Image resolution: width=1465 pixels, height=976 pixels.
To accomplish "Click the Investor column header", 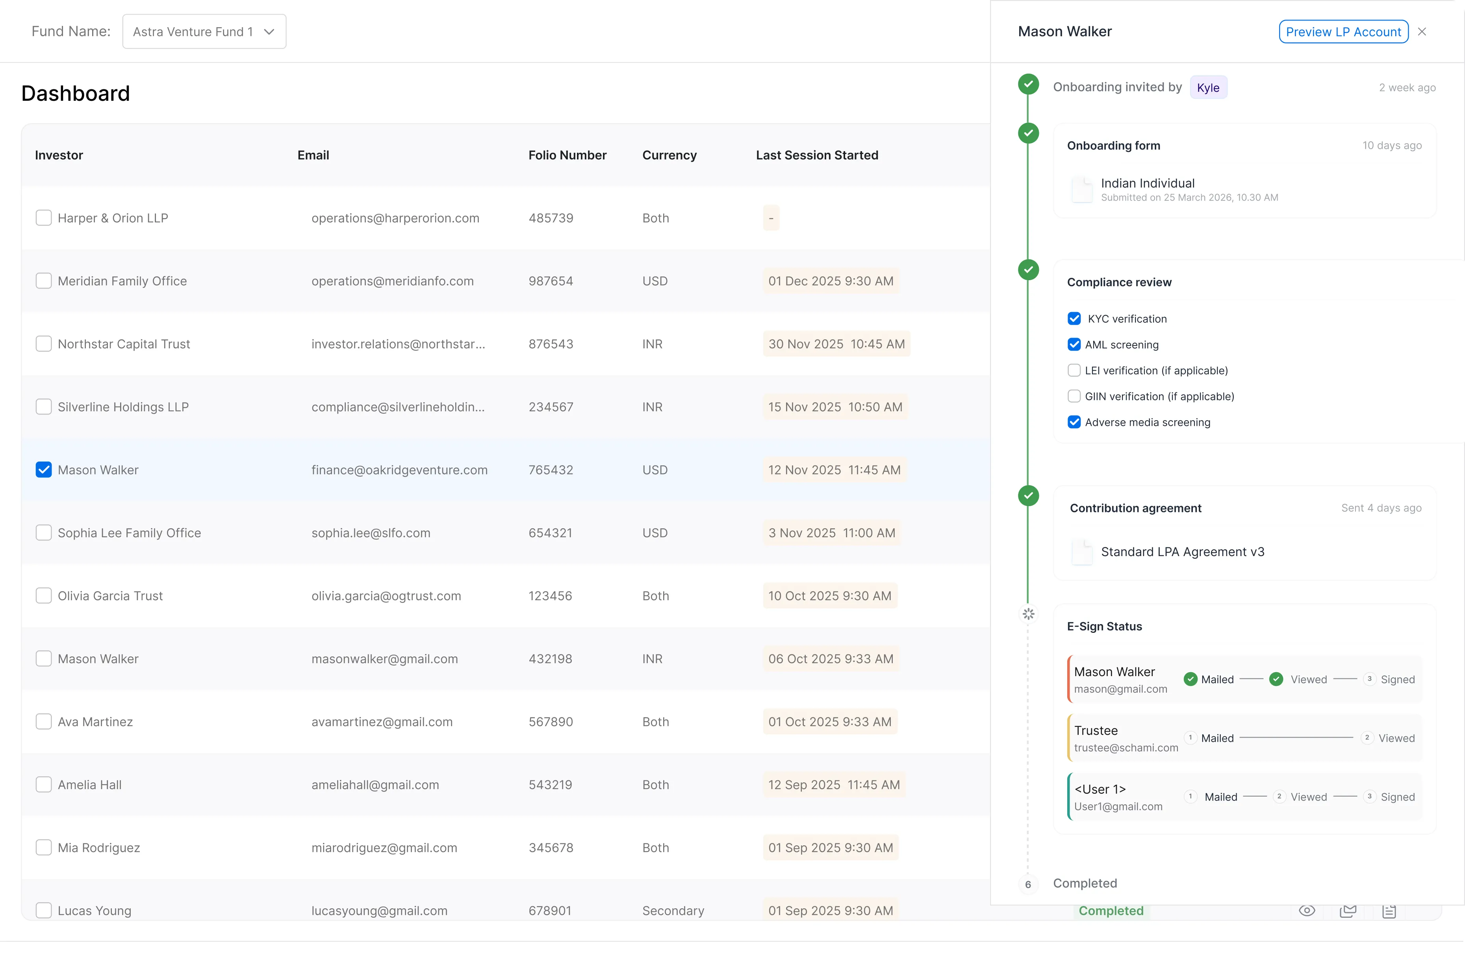I will click(59, 155).
